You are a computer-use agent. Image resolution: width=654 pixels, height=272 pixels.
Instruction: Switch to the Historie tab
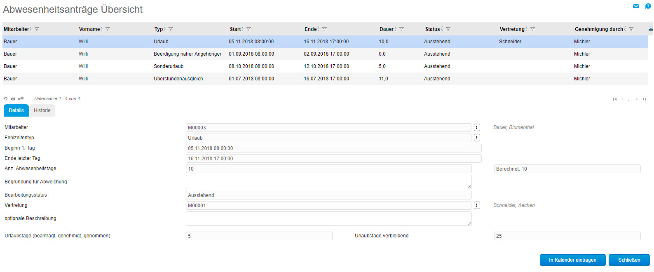coord(42,110)
